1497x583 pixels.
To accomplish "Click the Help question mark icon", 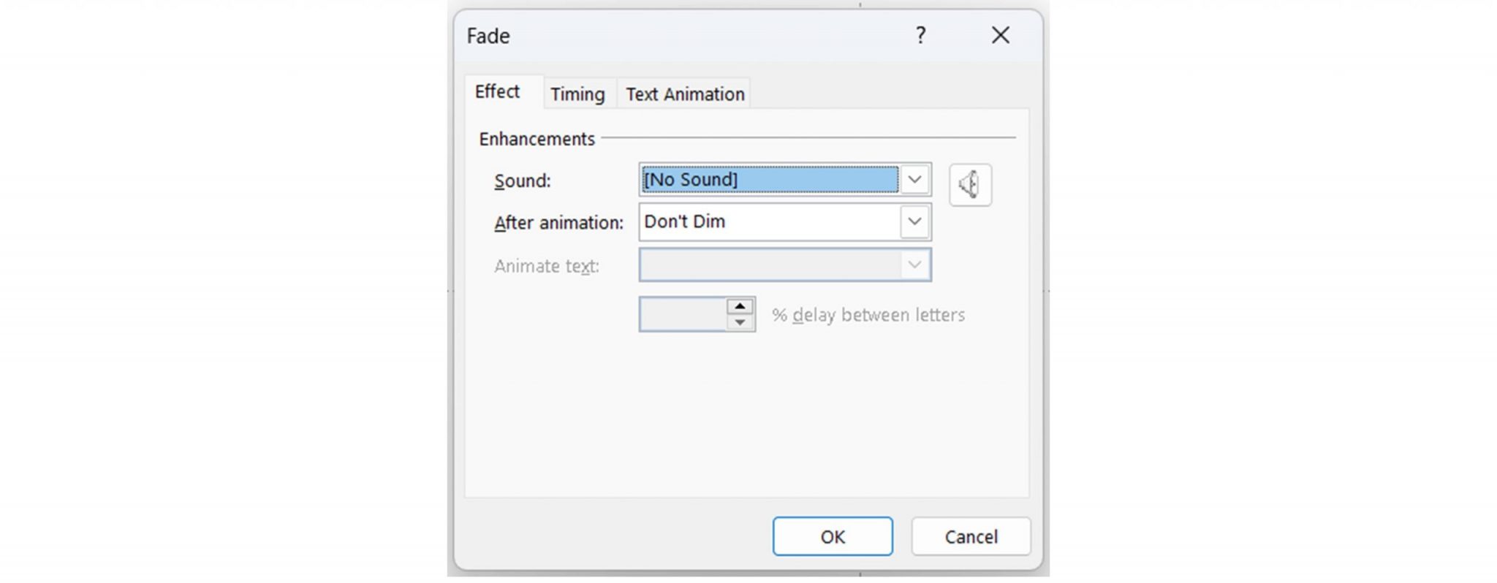I will coord(920,34).
